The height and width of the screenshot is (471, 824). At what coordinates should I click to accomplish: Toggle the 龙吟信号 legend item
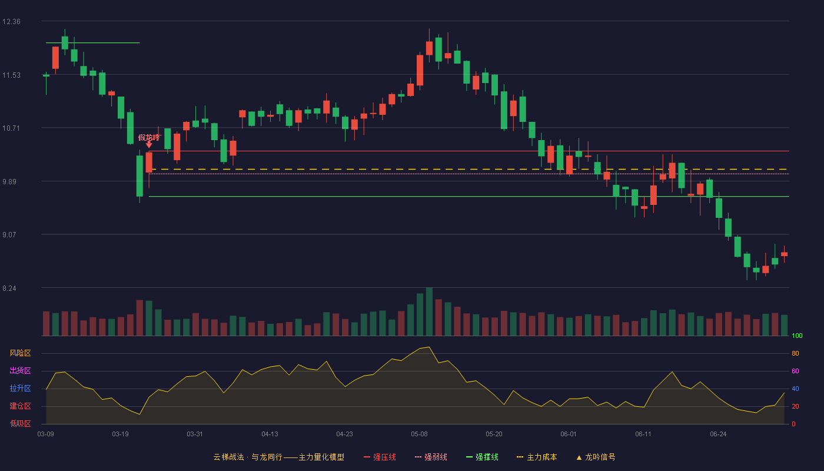pyautogui.click(x=596, y=457)
